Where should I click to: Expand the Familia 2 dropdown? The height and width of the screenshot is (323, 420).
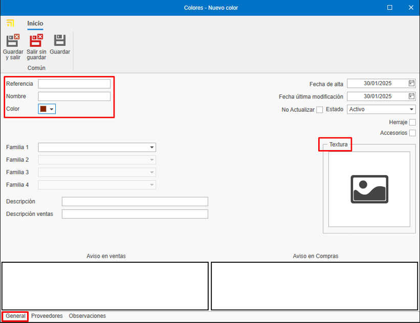point(151,160)
